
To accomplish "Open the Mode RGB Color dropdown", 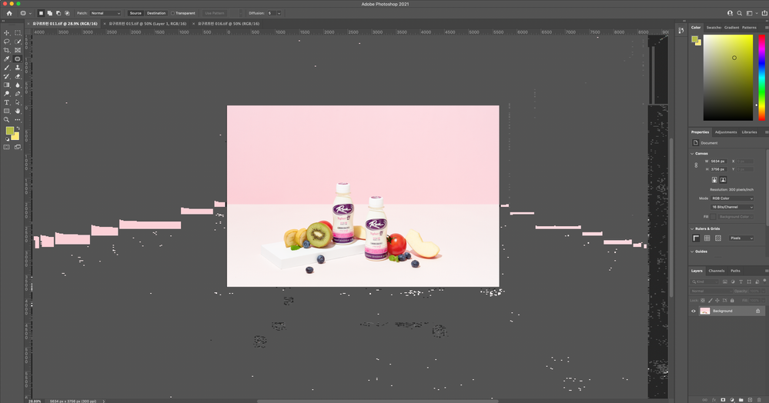I will coord(732,198).
